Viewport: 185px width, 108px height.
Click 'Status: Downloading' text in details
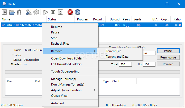point(26,60)
